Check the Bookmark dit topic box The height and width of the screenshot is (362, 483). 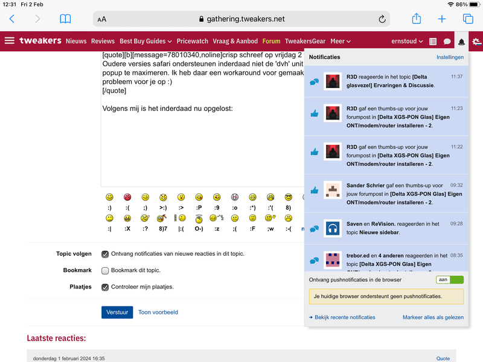[105, 270]
